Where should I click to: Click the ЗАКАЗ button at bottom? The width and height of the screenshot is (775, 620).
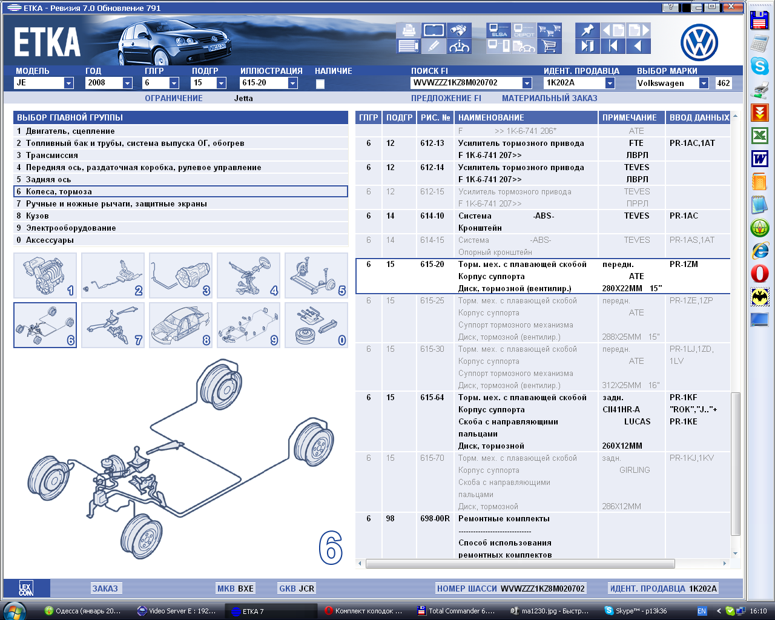[105, 589]
